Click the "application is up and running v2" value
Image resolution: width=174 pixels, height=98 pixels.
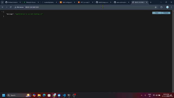[x=29, y=14]
